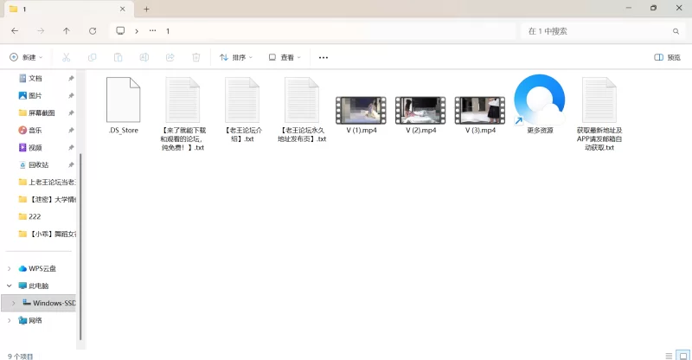The height and width of the screenshot is (360, 692).
Task: Click the Share icon in toolbar
Action: click(170, 57)
